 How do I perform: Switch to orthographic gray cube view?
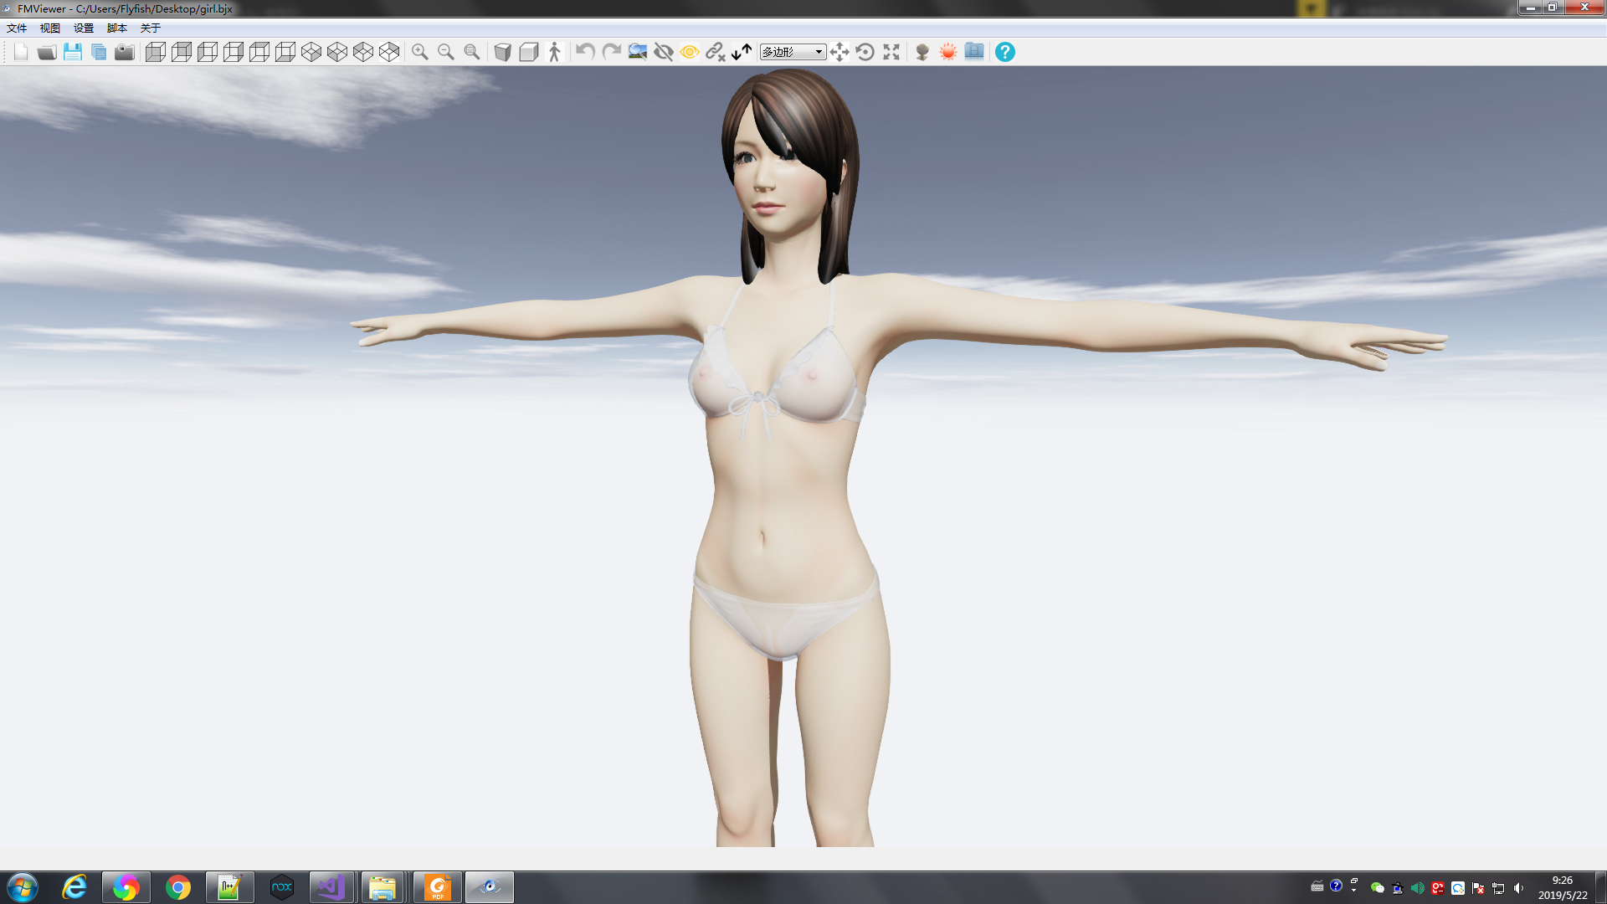[x=528, y=52]
